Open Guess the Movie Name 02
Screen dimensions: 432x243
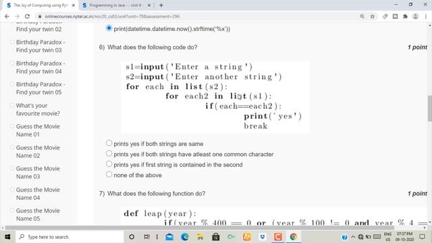pyautogui.click(x=38, y=151)
